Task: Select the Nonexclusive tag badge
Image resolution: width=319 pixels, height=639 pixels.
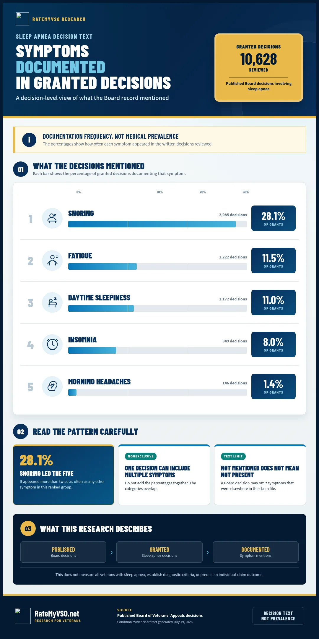Action: coord(141,456)
